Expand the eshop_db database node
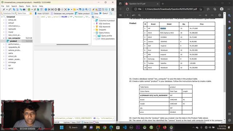The height and width of the screenshot is (131, 233). click(4, 20)
